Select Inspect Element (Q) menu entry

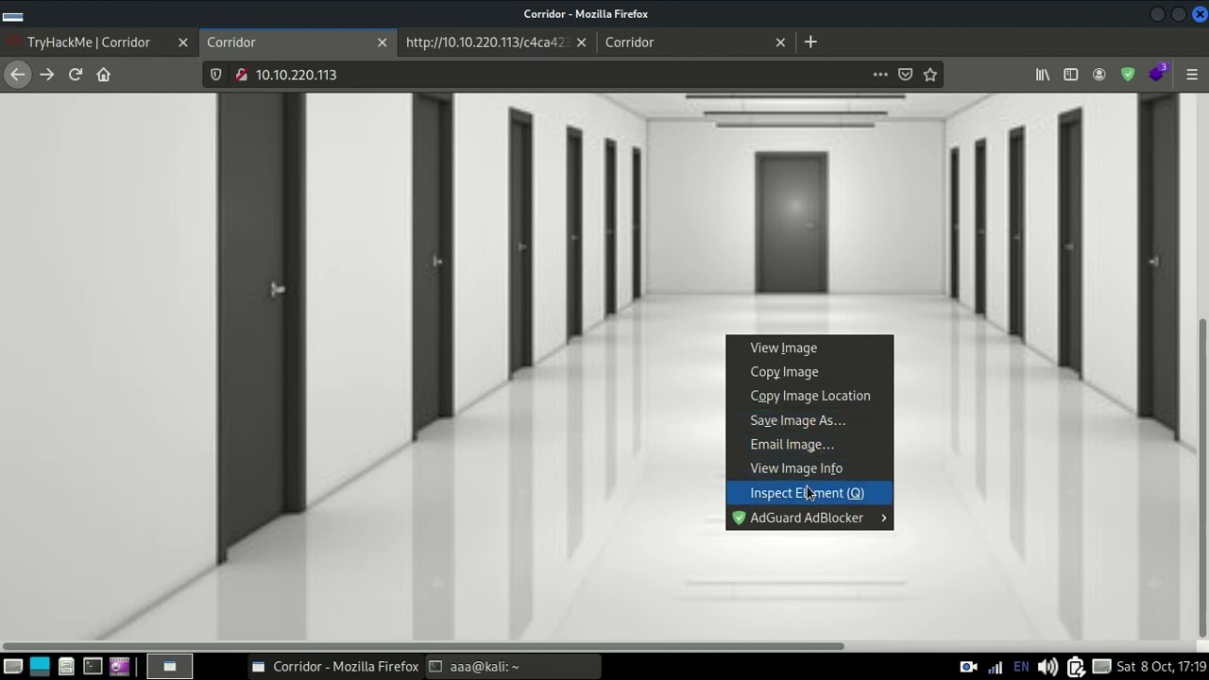click(809, 493)
